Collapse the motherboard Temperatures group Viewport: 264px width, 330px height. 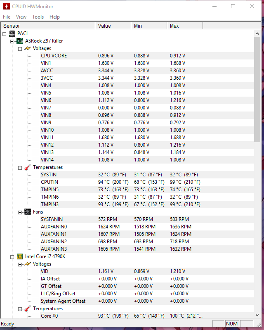20,168
